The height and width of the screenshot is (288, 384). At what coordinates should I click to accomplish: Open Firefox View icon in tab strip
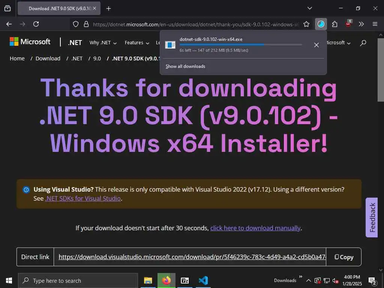(x=7, y=8)
